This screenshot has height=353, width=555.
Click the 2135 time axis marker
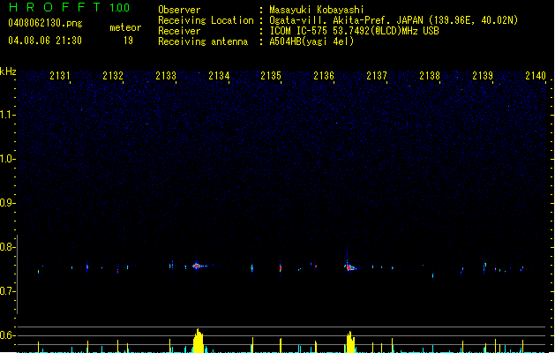pos(271,76)
